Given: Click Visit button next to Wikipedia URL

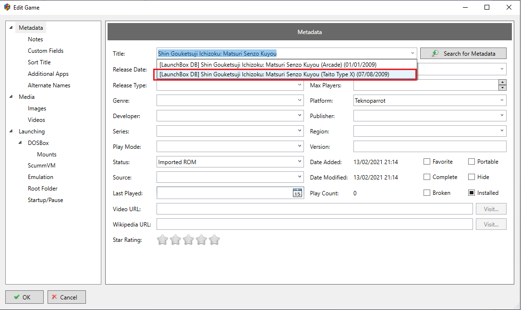Looking at the screenshot, I should (x=491, y=225).
